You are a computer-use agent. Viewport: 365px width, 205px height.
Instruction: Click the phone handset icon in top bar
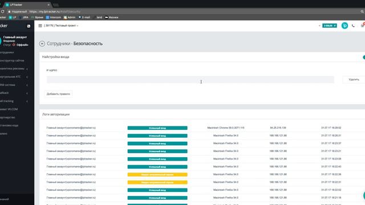click(x=353, y=26)
